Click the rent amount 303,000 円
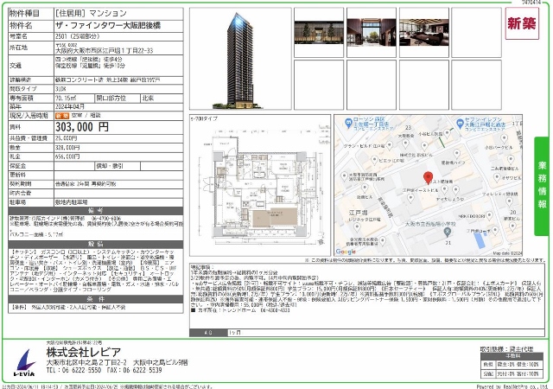This screenshot has height=389, width=553. [82, 127]
